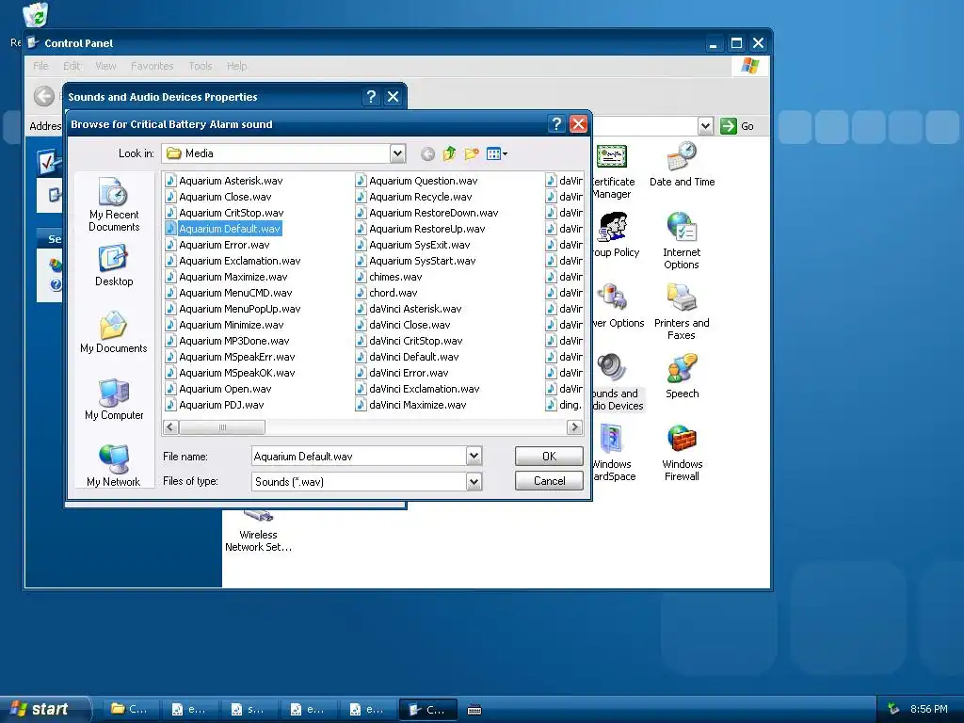964x723 pixels.
Task: Select Aquarium MP3Done.wav file
Action: 227,341
